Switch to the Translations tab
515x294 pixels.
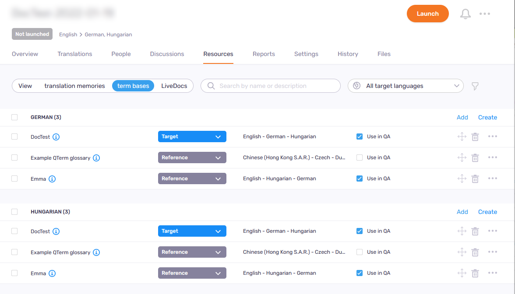click(75, 54)
